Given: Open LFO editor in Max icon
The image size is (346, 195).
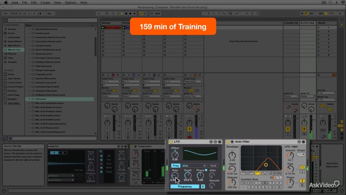Looking at the screenshot, I should [211, 142].
